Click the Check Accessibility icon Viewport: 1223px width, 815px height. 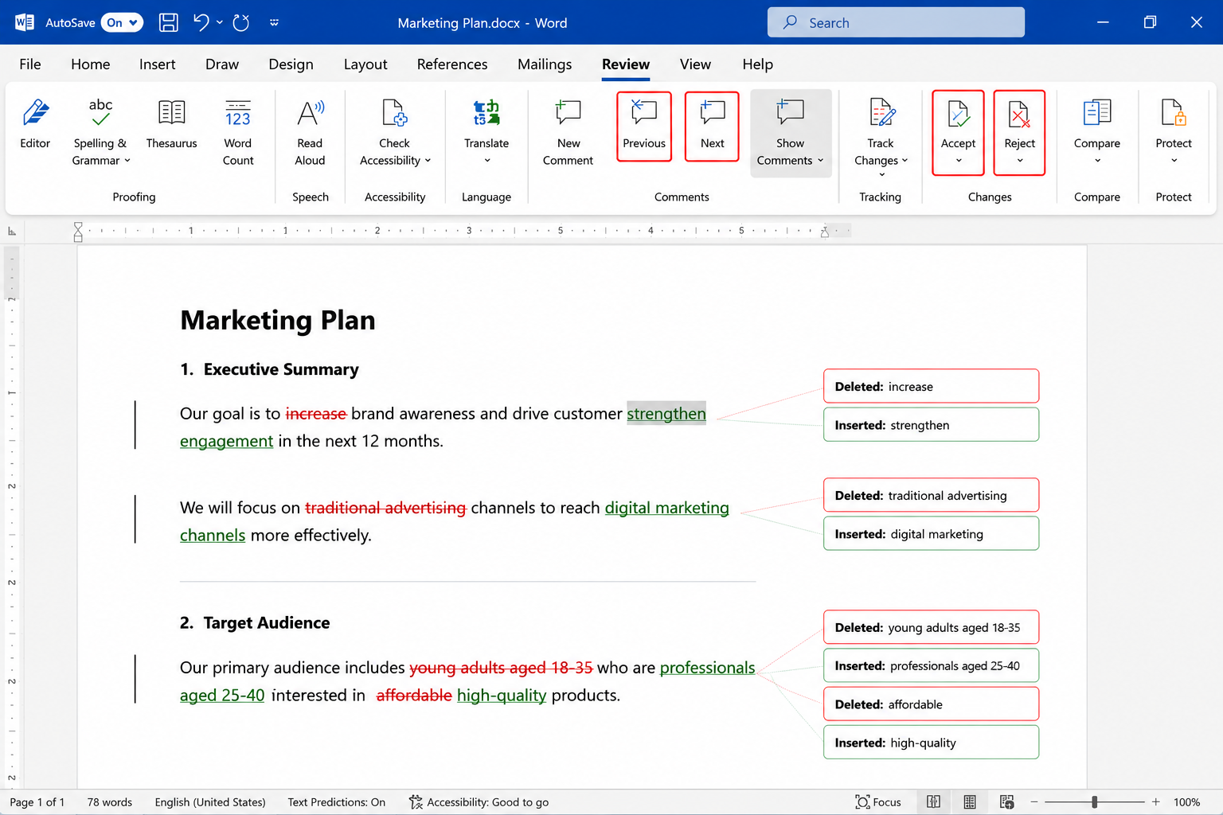[395, 113]
